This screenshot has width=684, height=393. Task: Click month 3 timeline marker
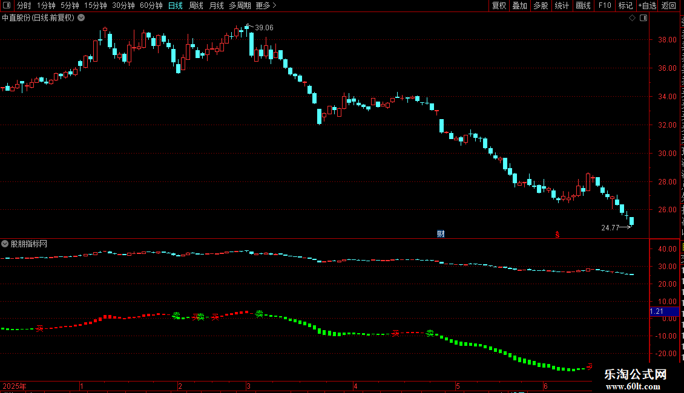(249, 386)
